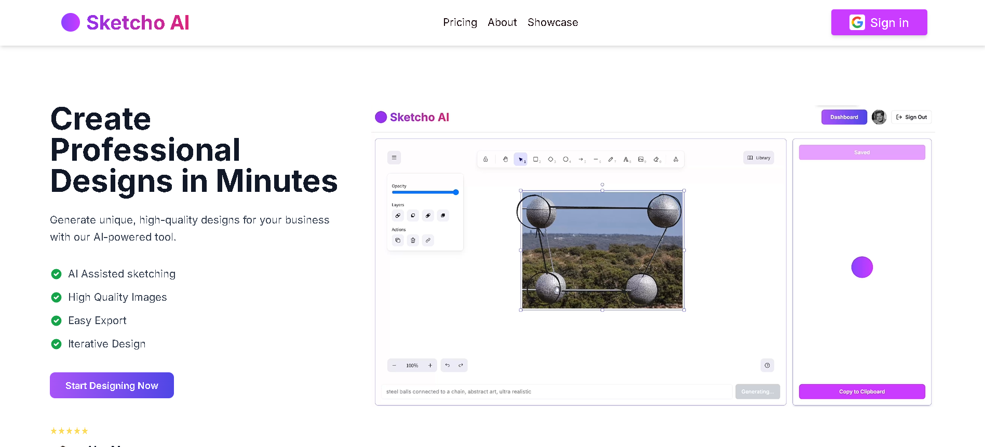Click the Google icon on Sign in
The image size is (985, 447).
tap(857, 22)
